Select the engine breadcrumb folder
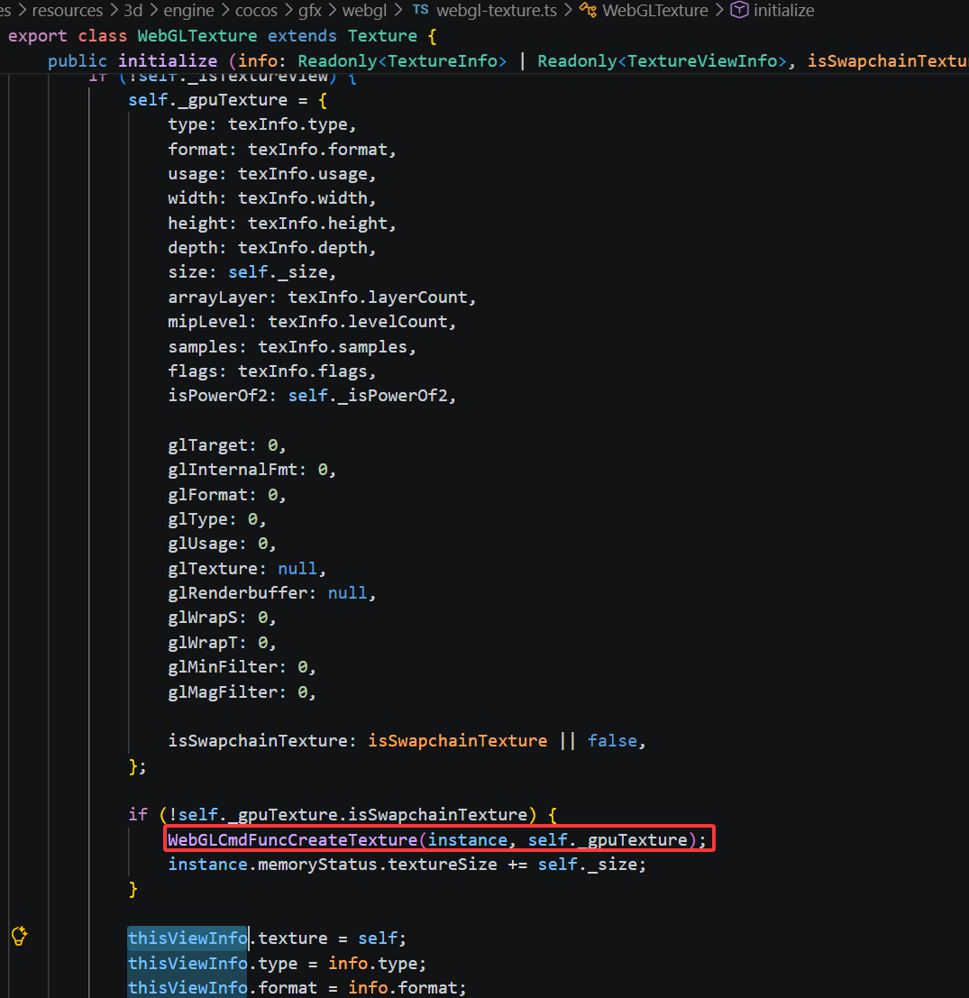969x998 pixels. coord(189,11)
